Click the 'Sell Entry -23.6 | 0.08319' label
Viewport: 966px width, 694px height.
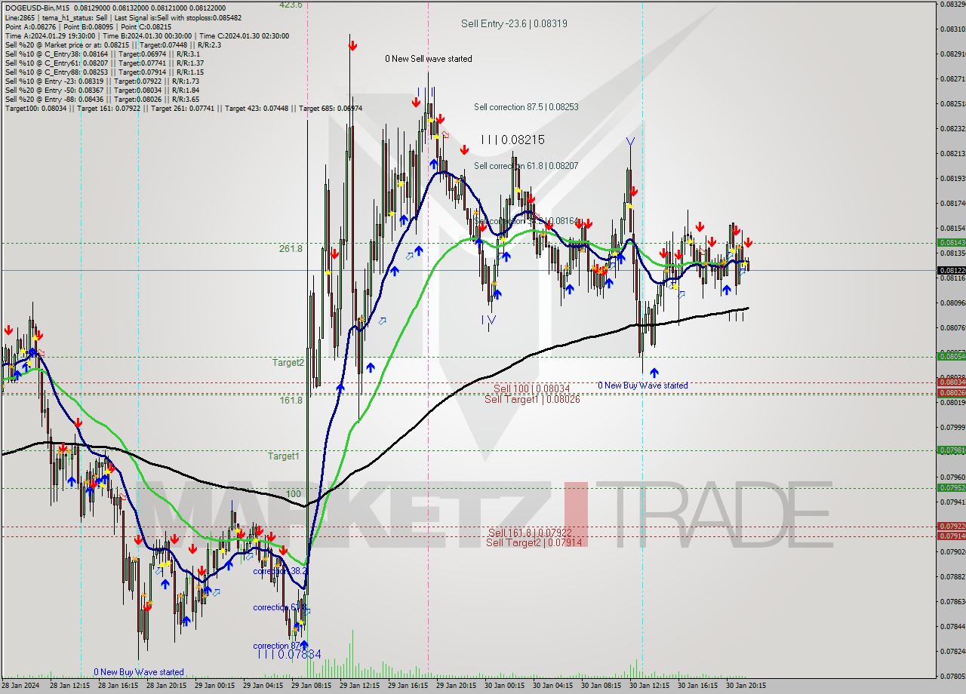[514, 23]
